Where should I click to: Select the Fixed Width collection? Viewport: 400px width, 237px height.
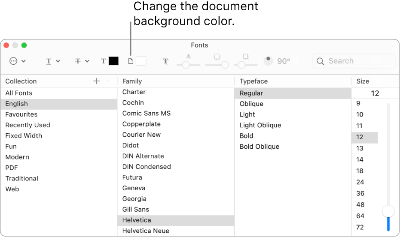click(x=24, y=136)
